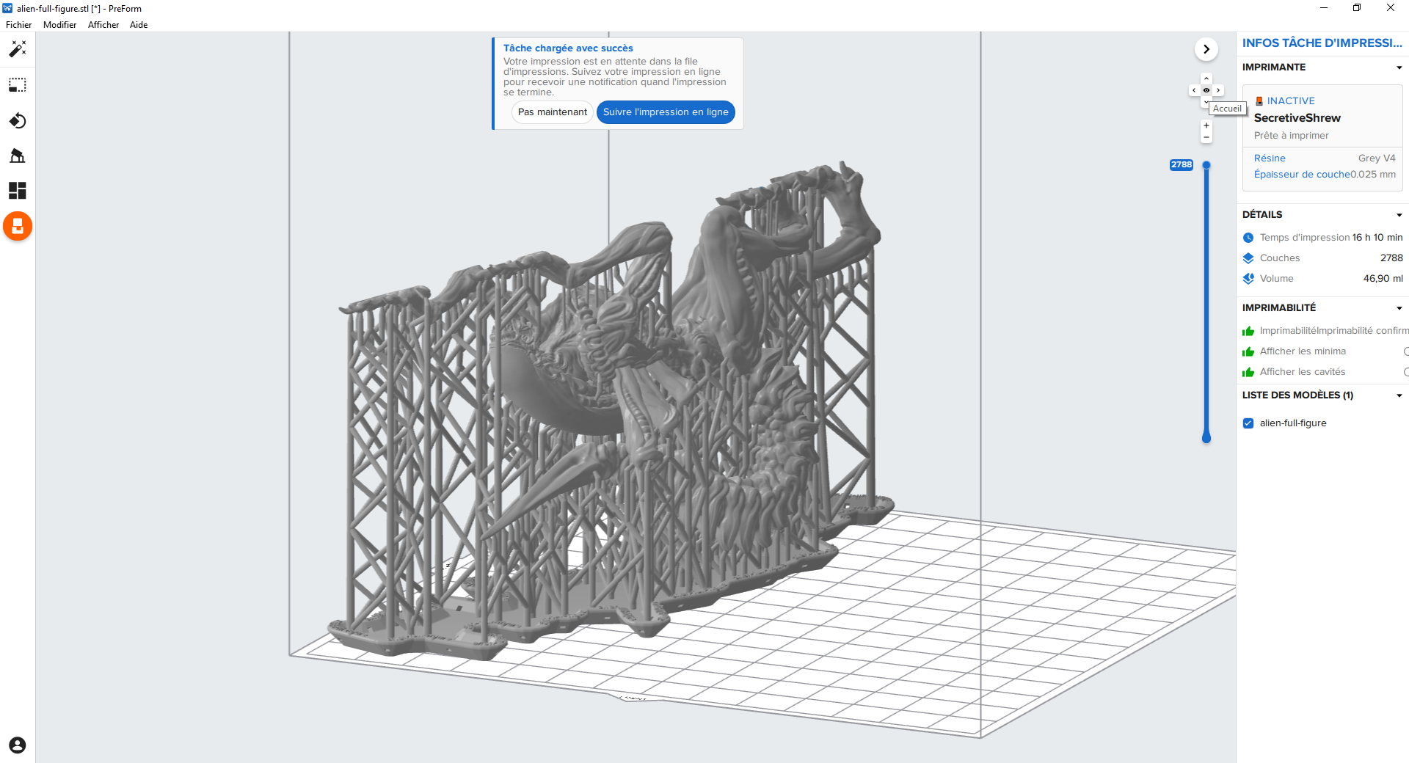Click the Prête à imprimer status text
The height and width of the screenshot is (763, 1409).
1291,136
